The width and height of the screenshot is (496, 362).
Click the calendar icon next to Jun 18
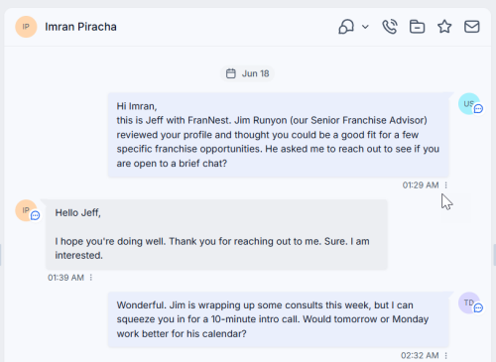click(231, 73)
